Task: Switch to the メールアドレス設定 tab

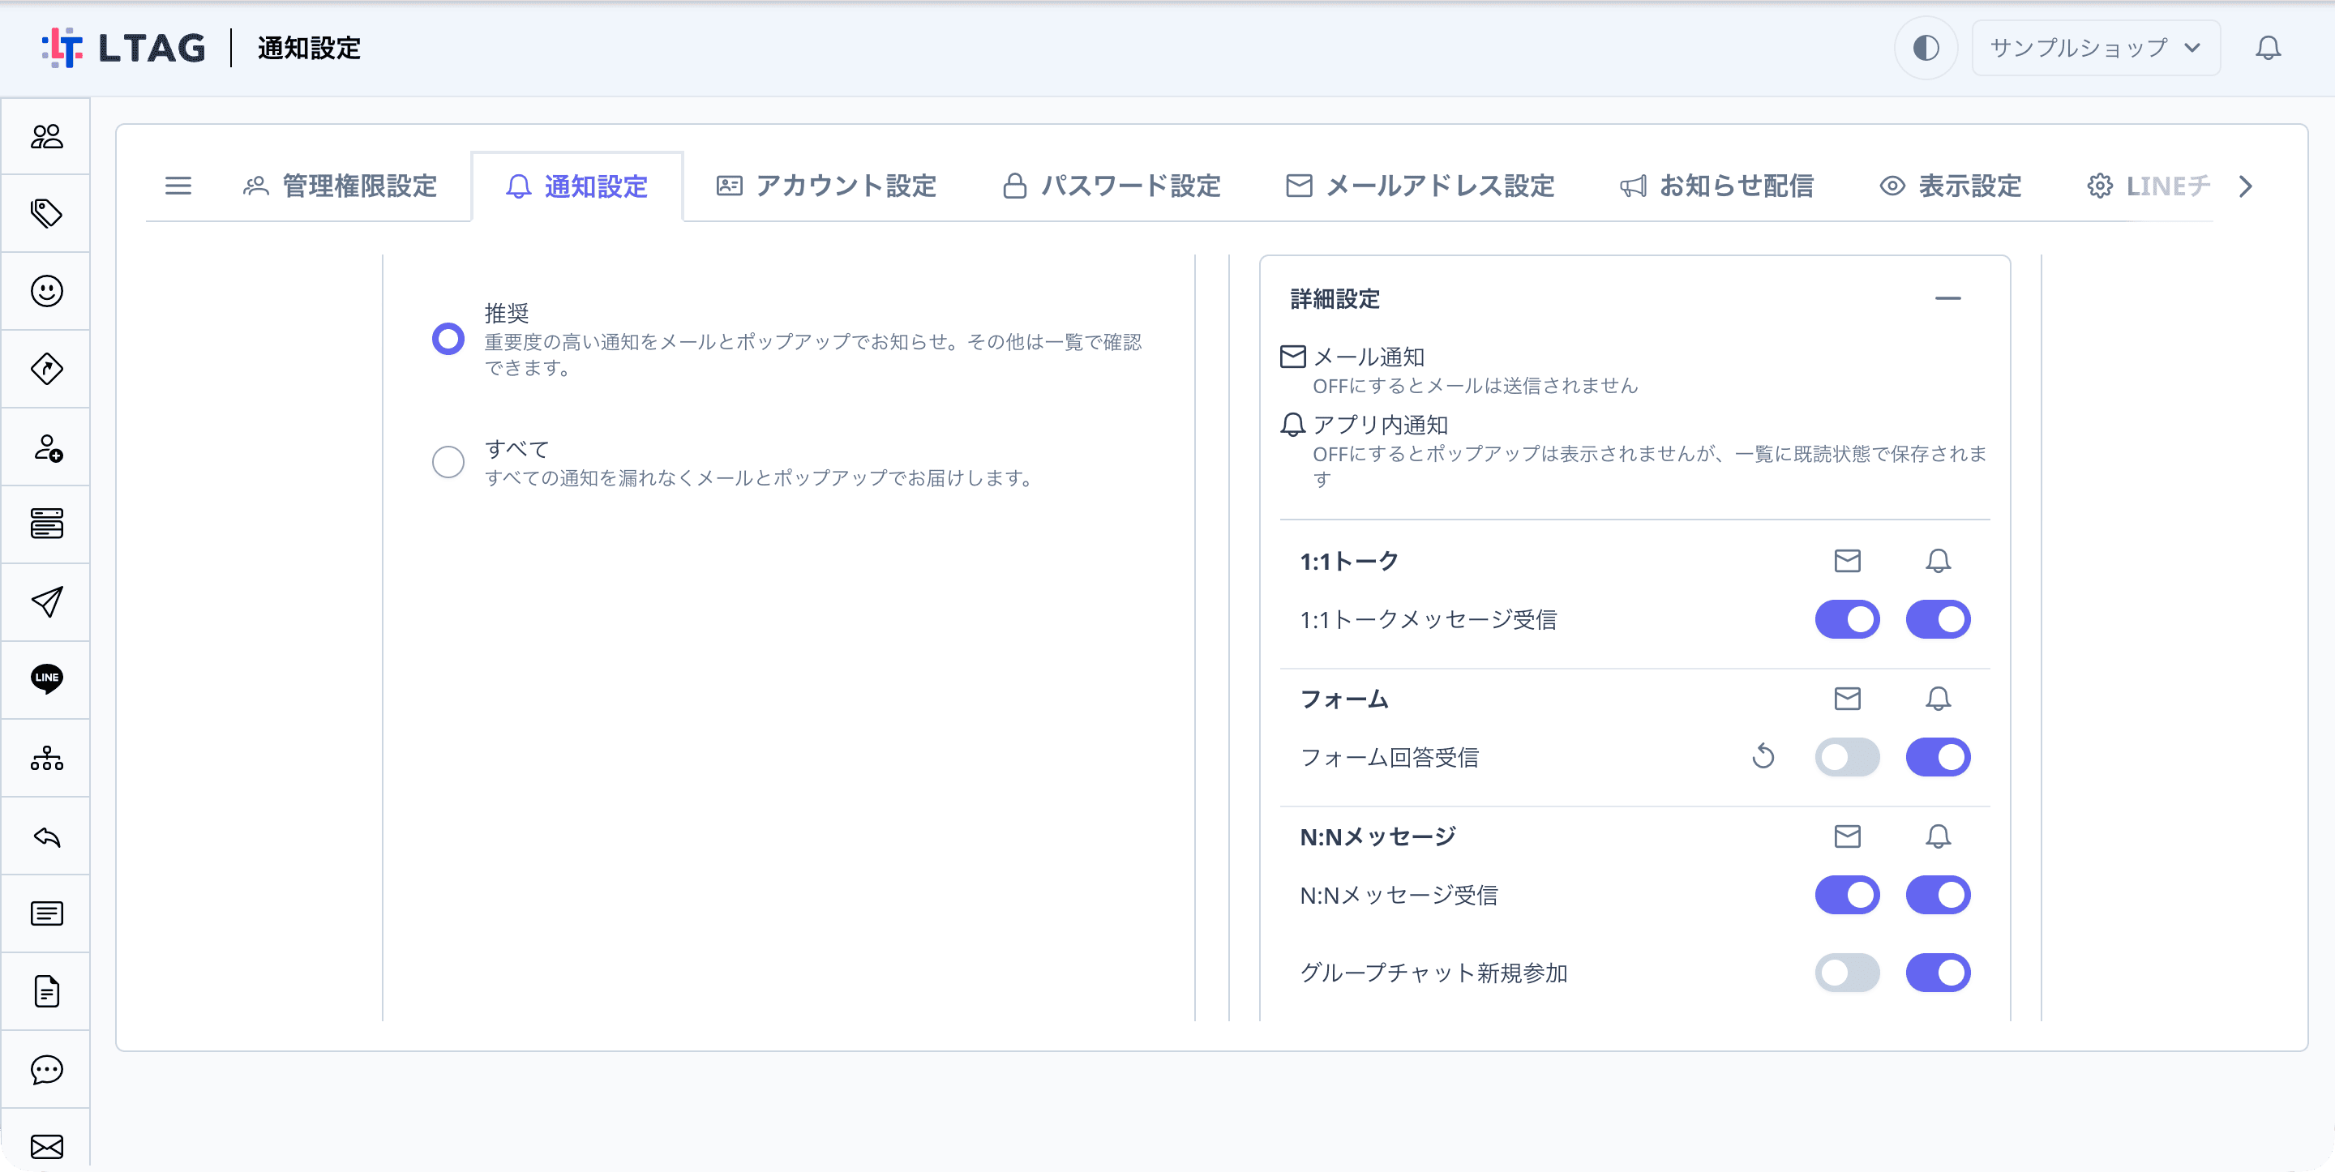Action: point(1420,186)
